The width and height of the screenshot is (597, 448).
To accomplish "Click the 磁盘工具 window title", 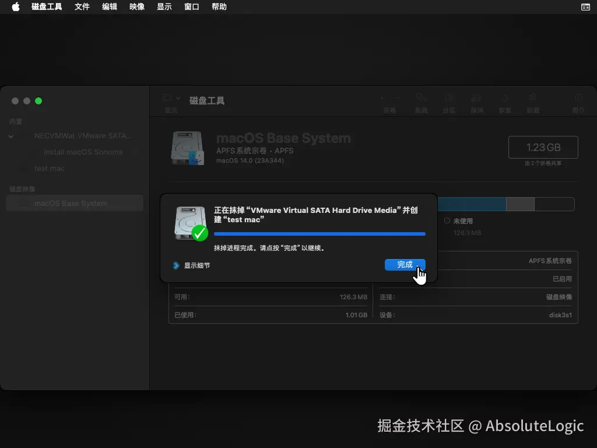I will click(207, 100).
